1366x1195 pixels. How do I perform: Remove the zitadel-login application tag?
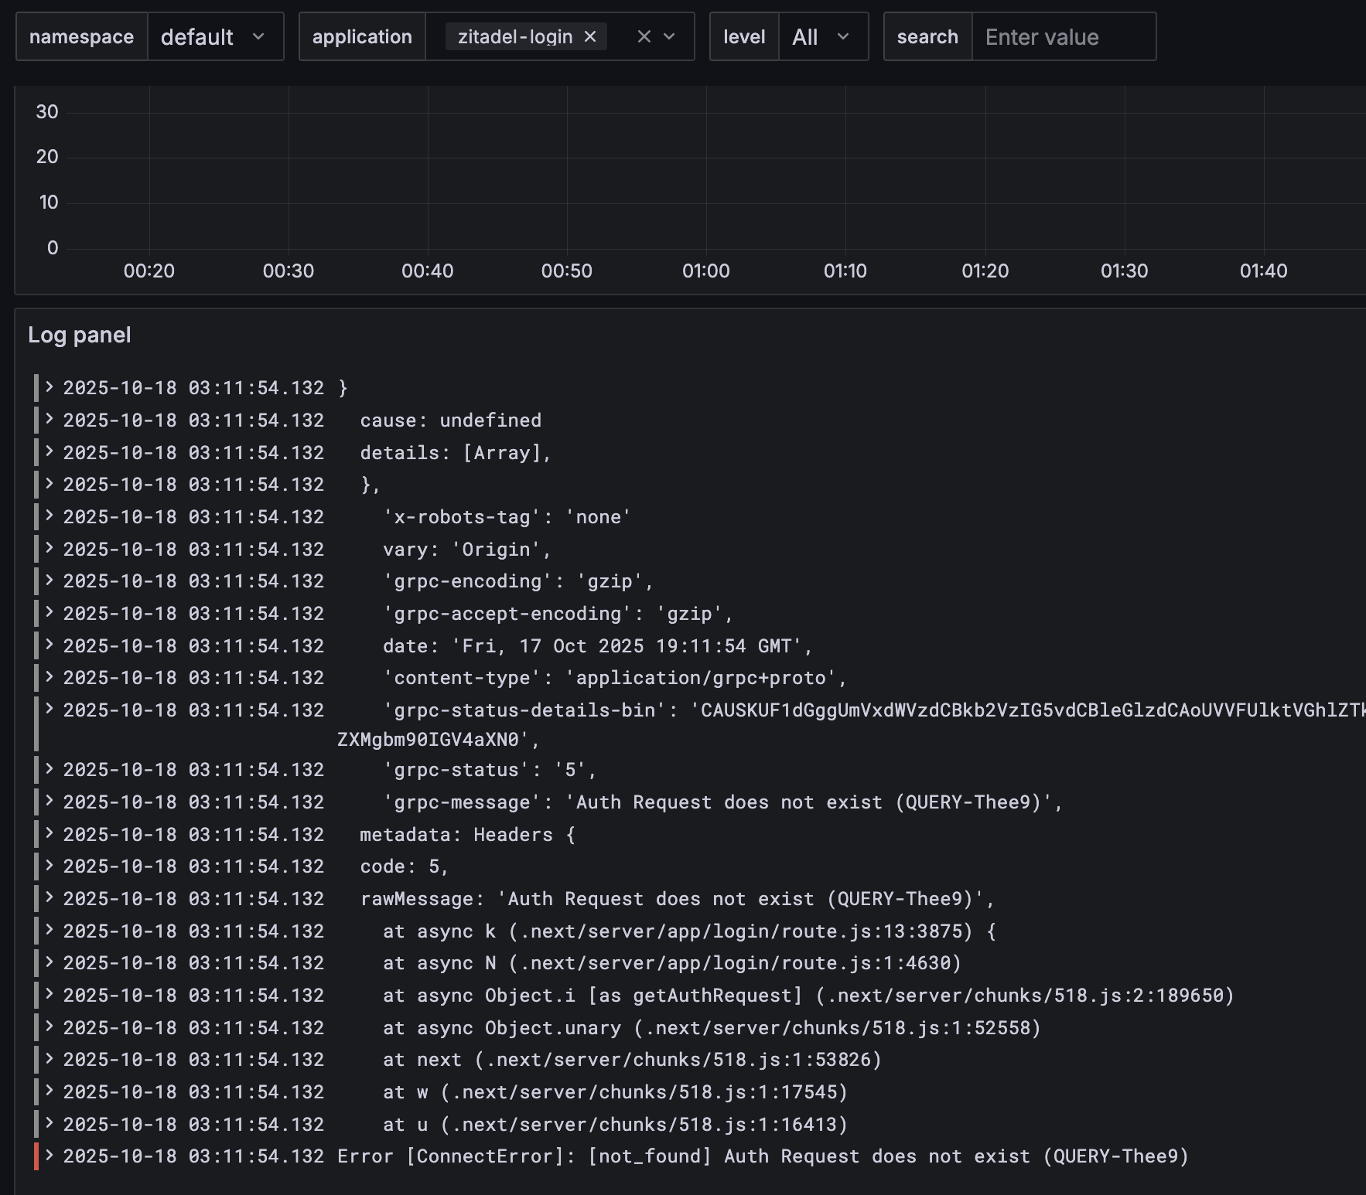590,36
